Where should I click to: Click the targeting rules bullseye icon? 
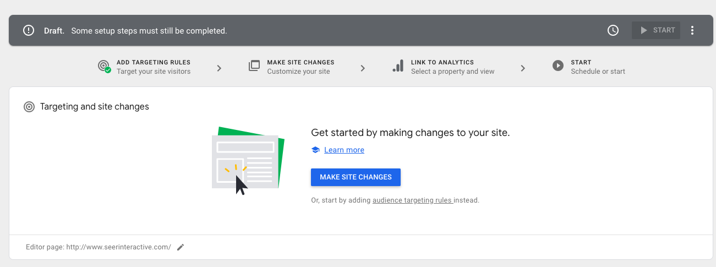tap(103, 67)
